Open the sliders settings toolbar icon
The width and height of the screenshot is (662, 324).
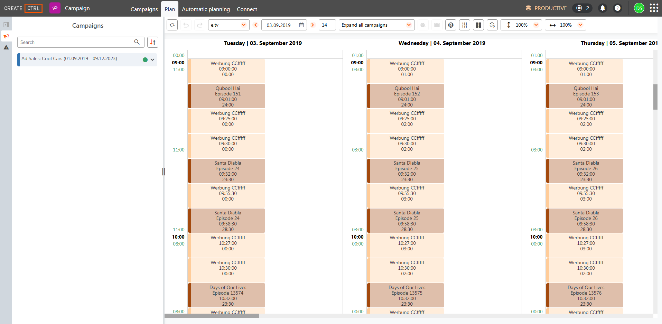[465, 25]
